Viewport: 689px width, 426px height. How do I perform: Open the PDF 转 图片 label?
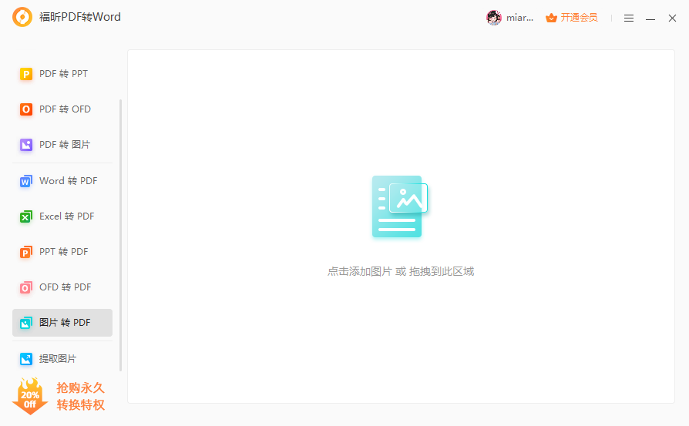pos(65,145)
